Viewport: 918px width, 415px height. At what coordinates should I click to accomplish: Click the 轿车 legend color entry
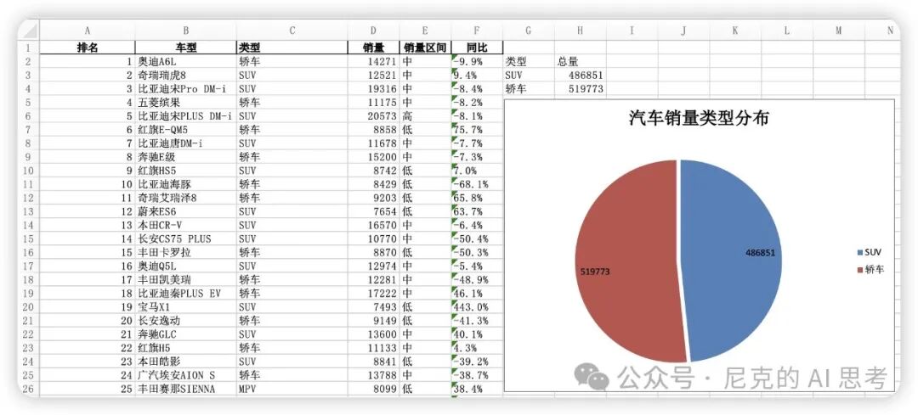click(x=870, y=270)
